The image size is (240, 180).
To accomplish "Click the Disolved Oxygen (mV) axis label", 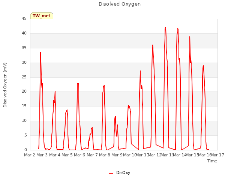I will (5, 85).
